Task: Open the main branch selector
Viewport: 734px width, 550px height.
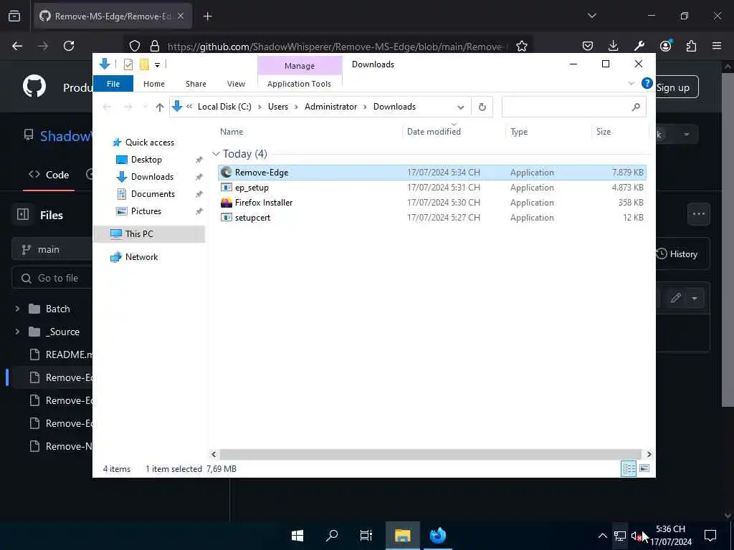Action: coord(52,249)
